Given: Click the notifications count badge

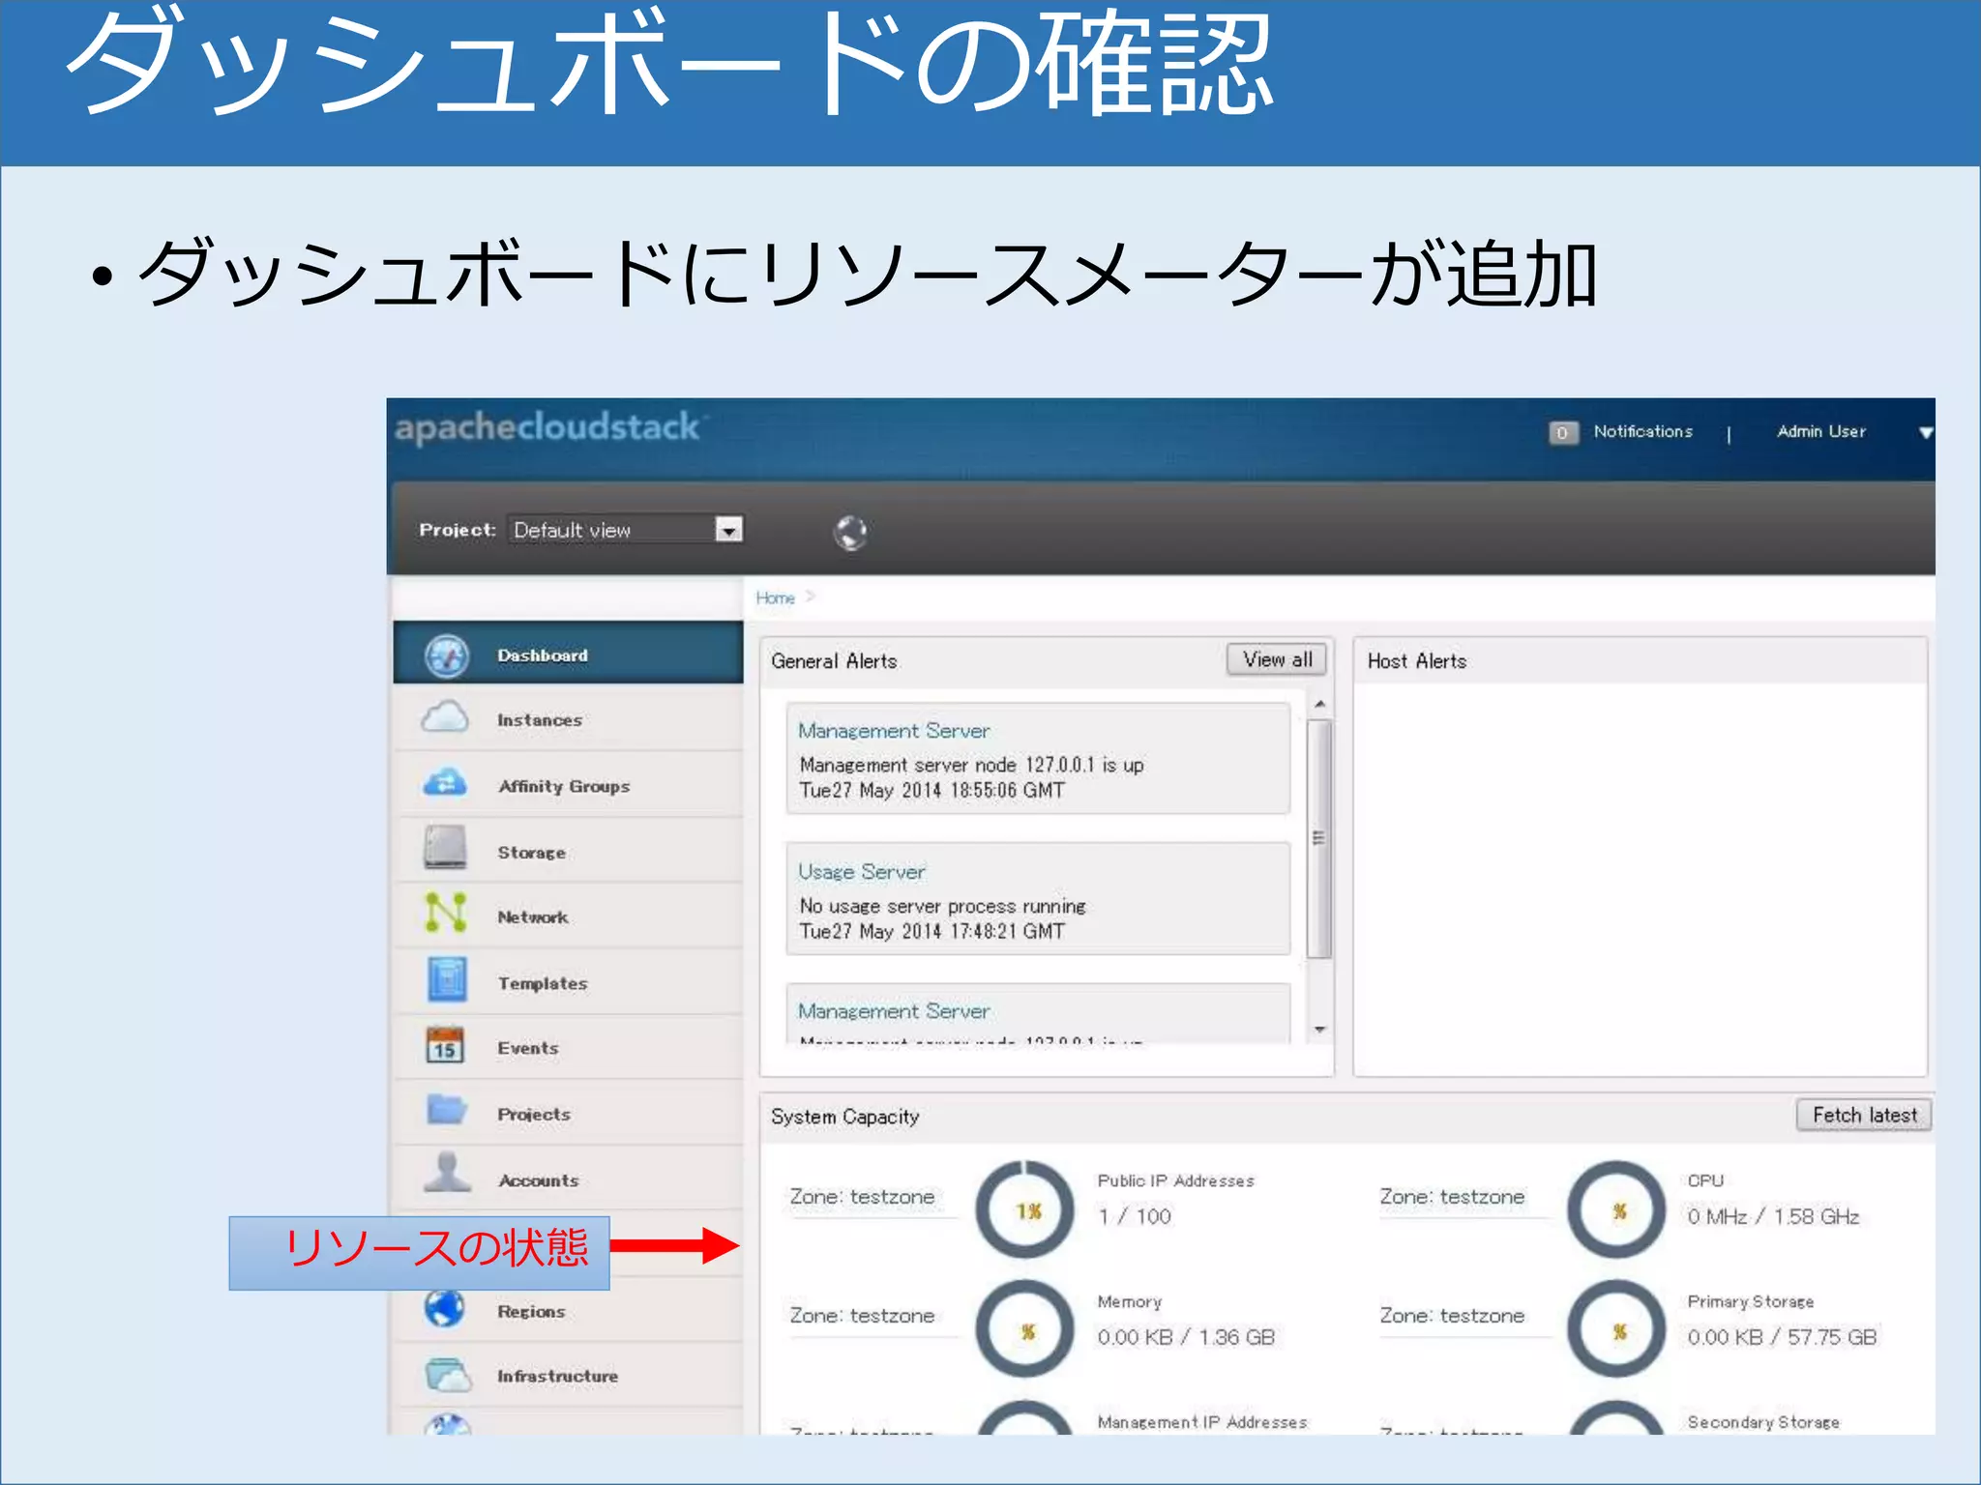Looking at the screenshot, I should point(1562,432).
